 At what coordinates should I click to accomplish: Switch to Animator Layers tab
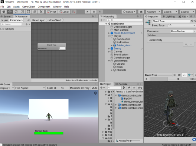coord(4,20)
